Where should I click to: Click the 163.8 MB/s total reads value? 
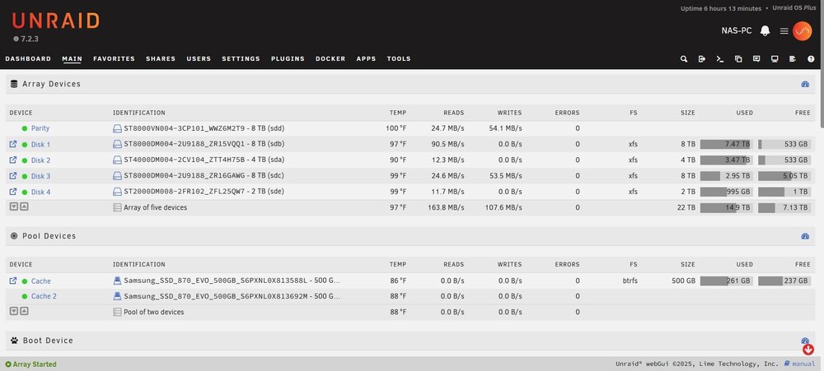(446, 207)
